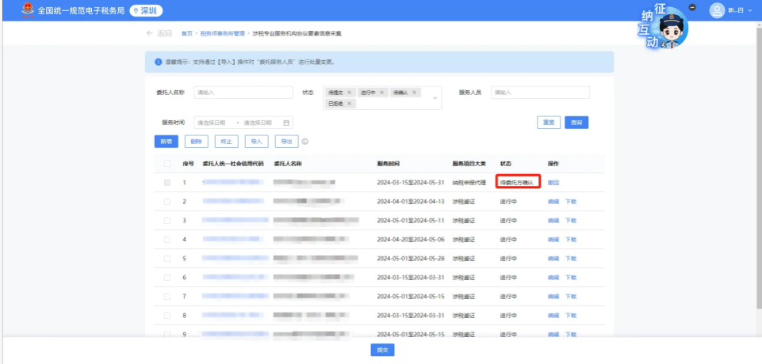Screen dimensions: 762x364
Task: Tick the checkbox for row 6
Action: coord(167,277)
